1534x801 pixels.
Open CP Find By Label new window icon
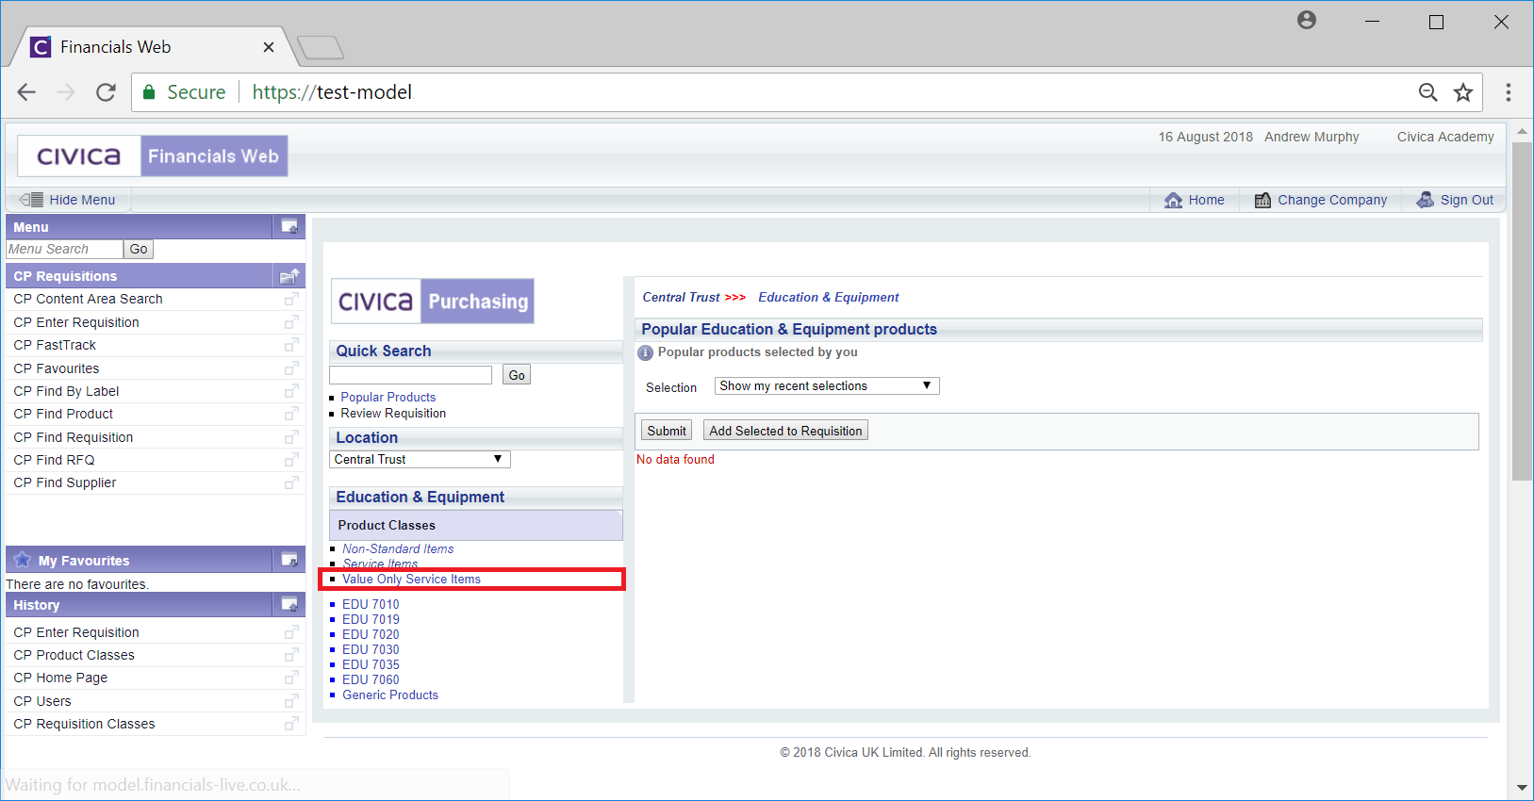point(291,391)
